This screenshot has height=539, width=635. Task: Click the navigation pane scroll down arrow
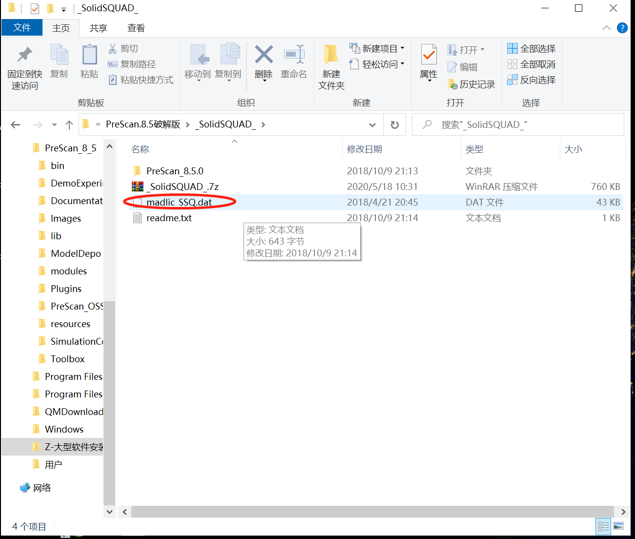pos(110,512)
